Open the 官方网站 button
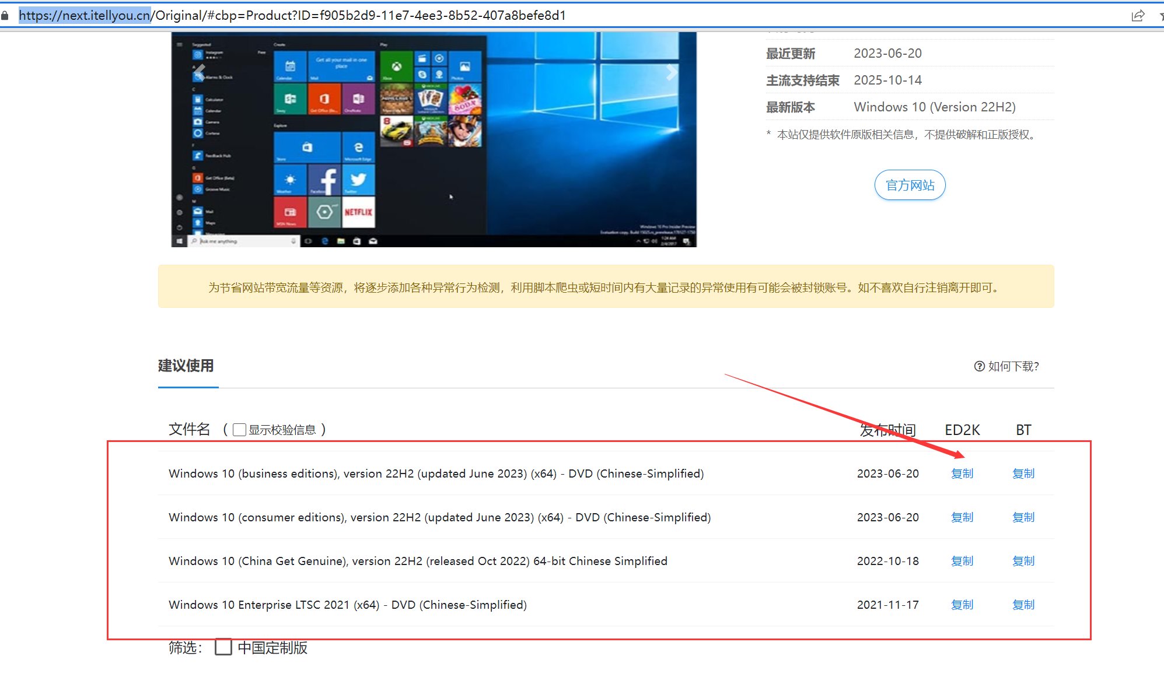The height and width of the screenshot is (684, 1164). tap(910, 185)
